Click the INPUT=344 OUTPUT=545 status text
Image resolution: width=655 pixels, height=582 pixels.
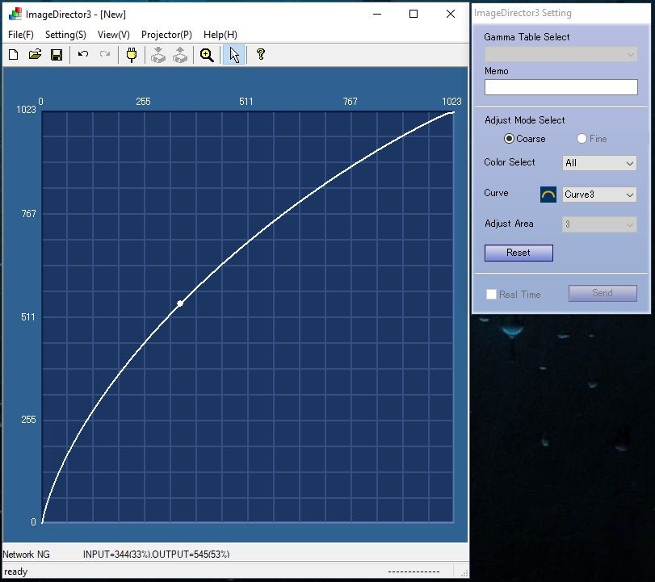click(x=156, y=555)
